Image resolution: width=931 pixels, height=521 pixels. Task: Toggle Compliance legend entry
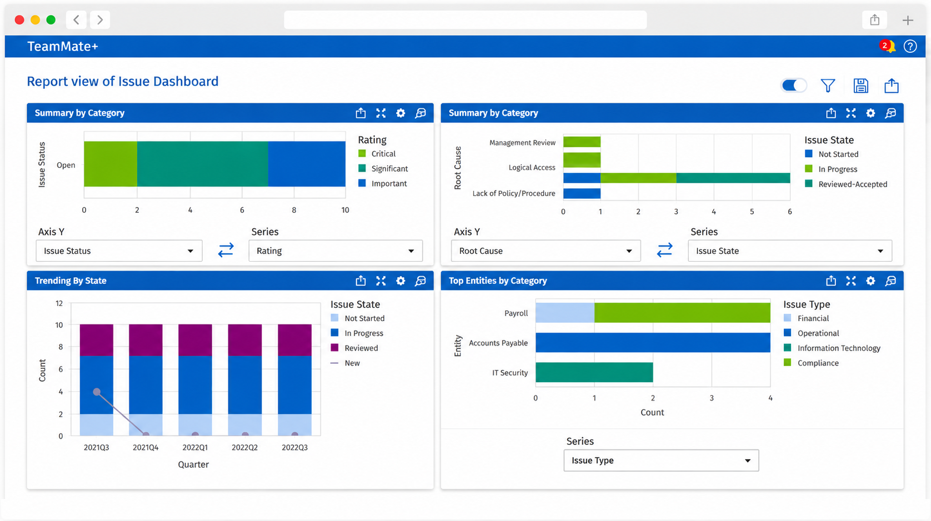(x=811, y=363)
